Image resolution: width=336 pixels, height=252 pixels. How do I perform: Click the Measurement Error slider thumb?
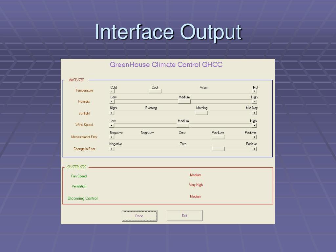tap(218, 137)
